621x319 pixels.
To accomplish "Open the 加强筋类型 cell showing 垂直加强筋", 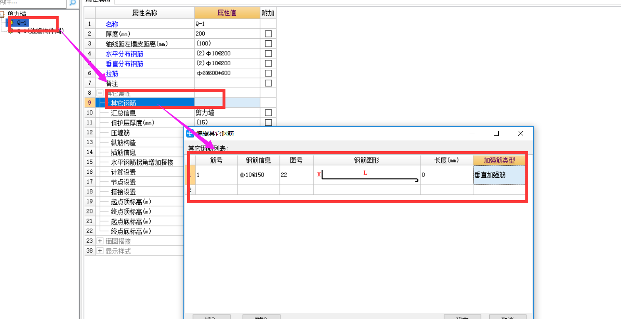I will tap(499, 175).
